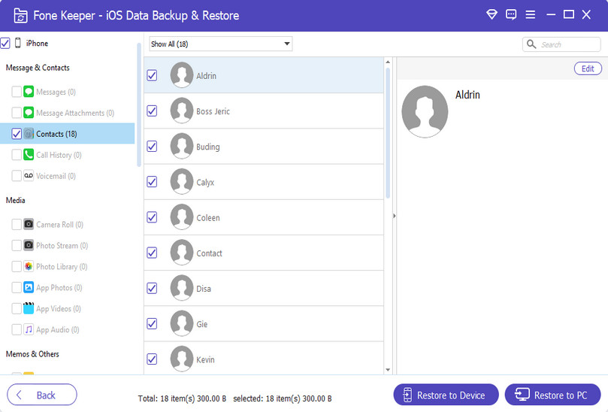
Task: Open the feedback chat icon in title bar
Action: tap(511, 14)
